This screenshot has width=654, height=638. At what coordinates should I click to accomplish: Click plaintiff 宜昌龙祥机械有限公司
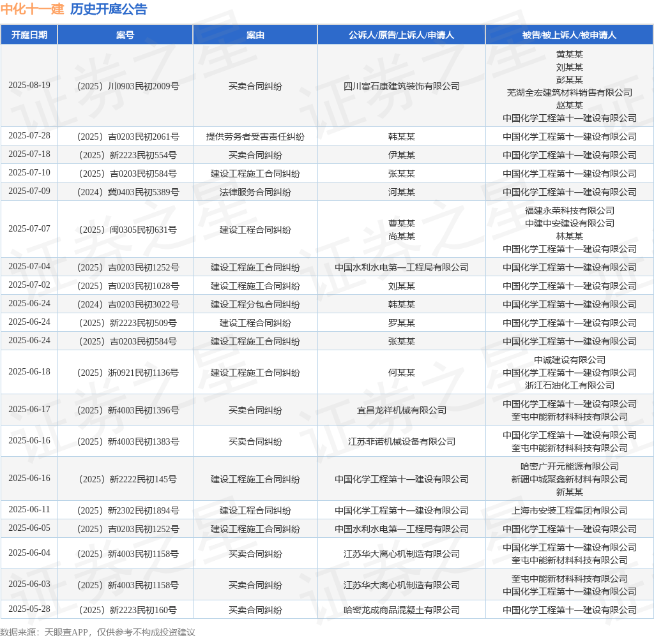401,410
